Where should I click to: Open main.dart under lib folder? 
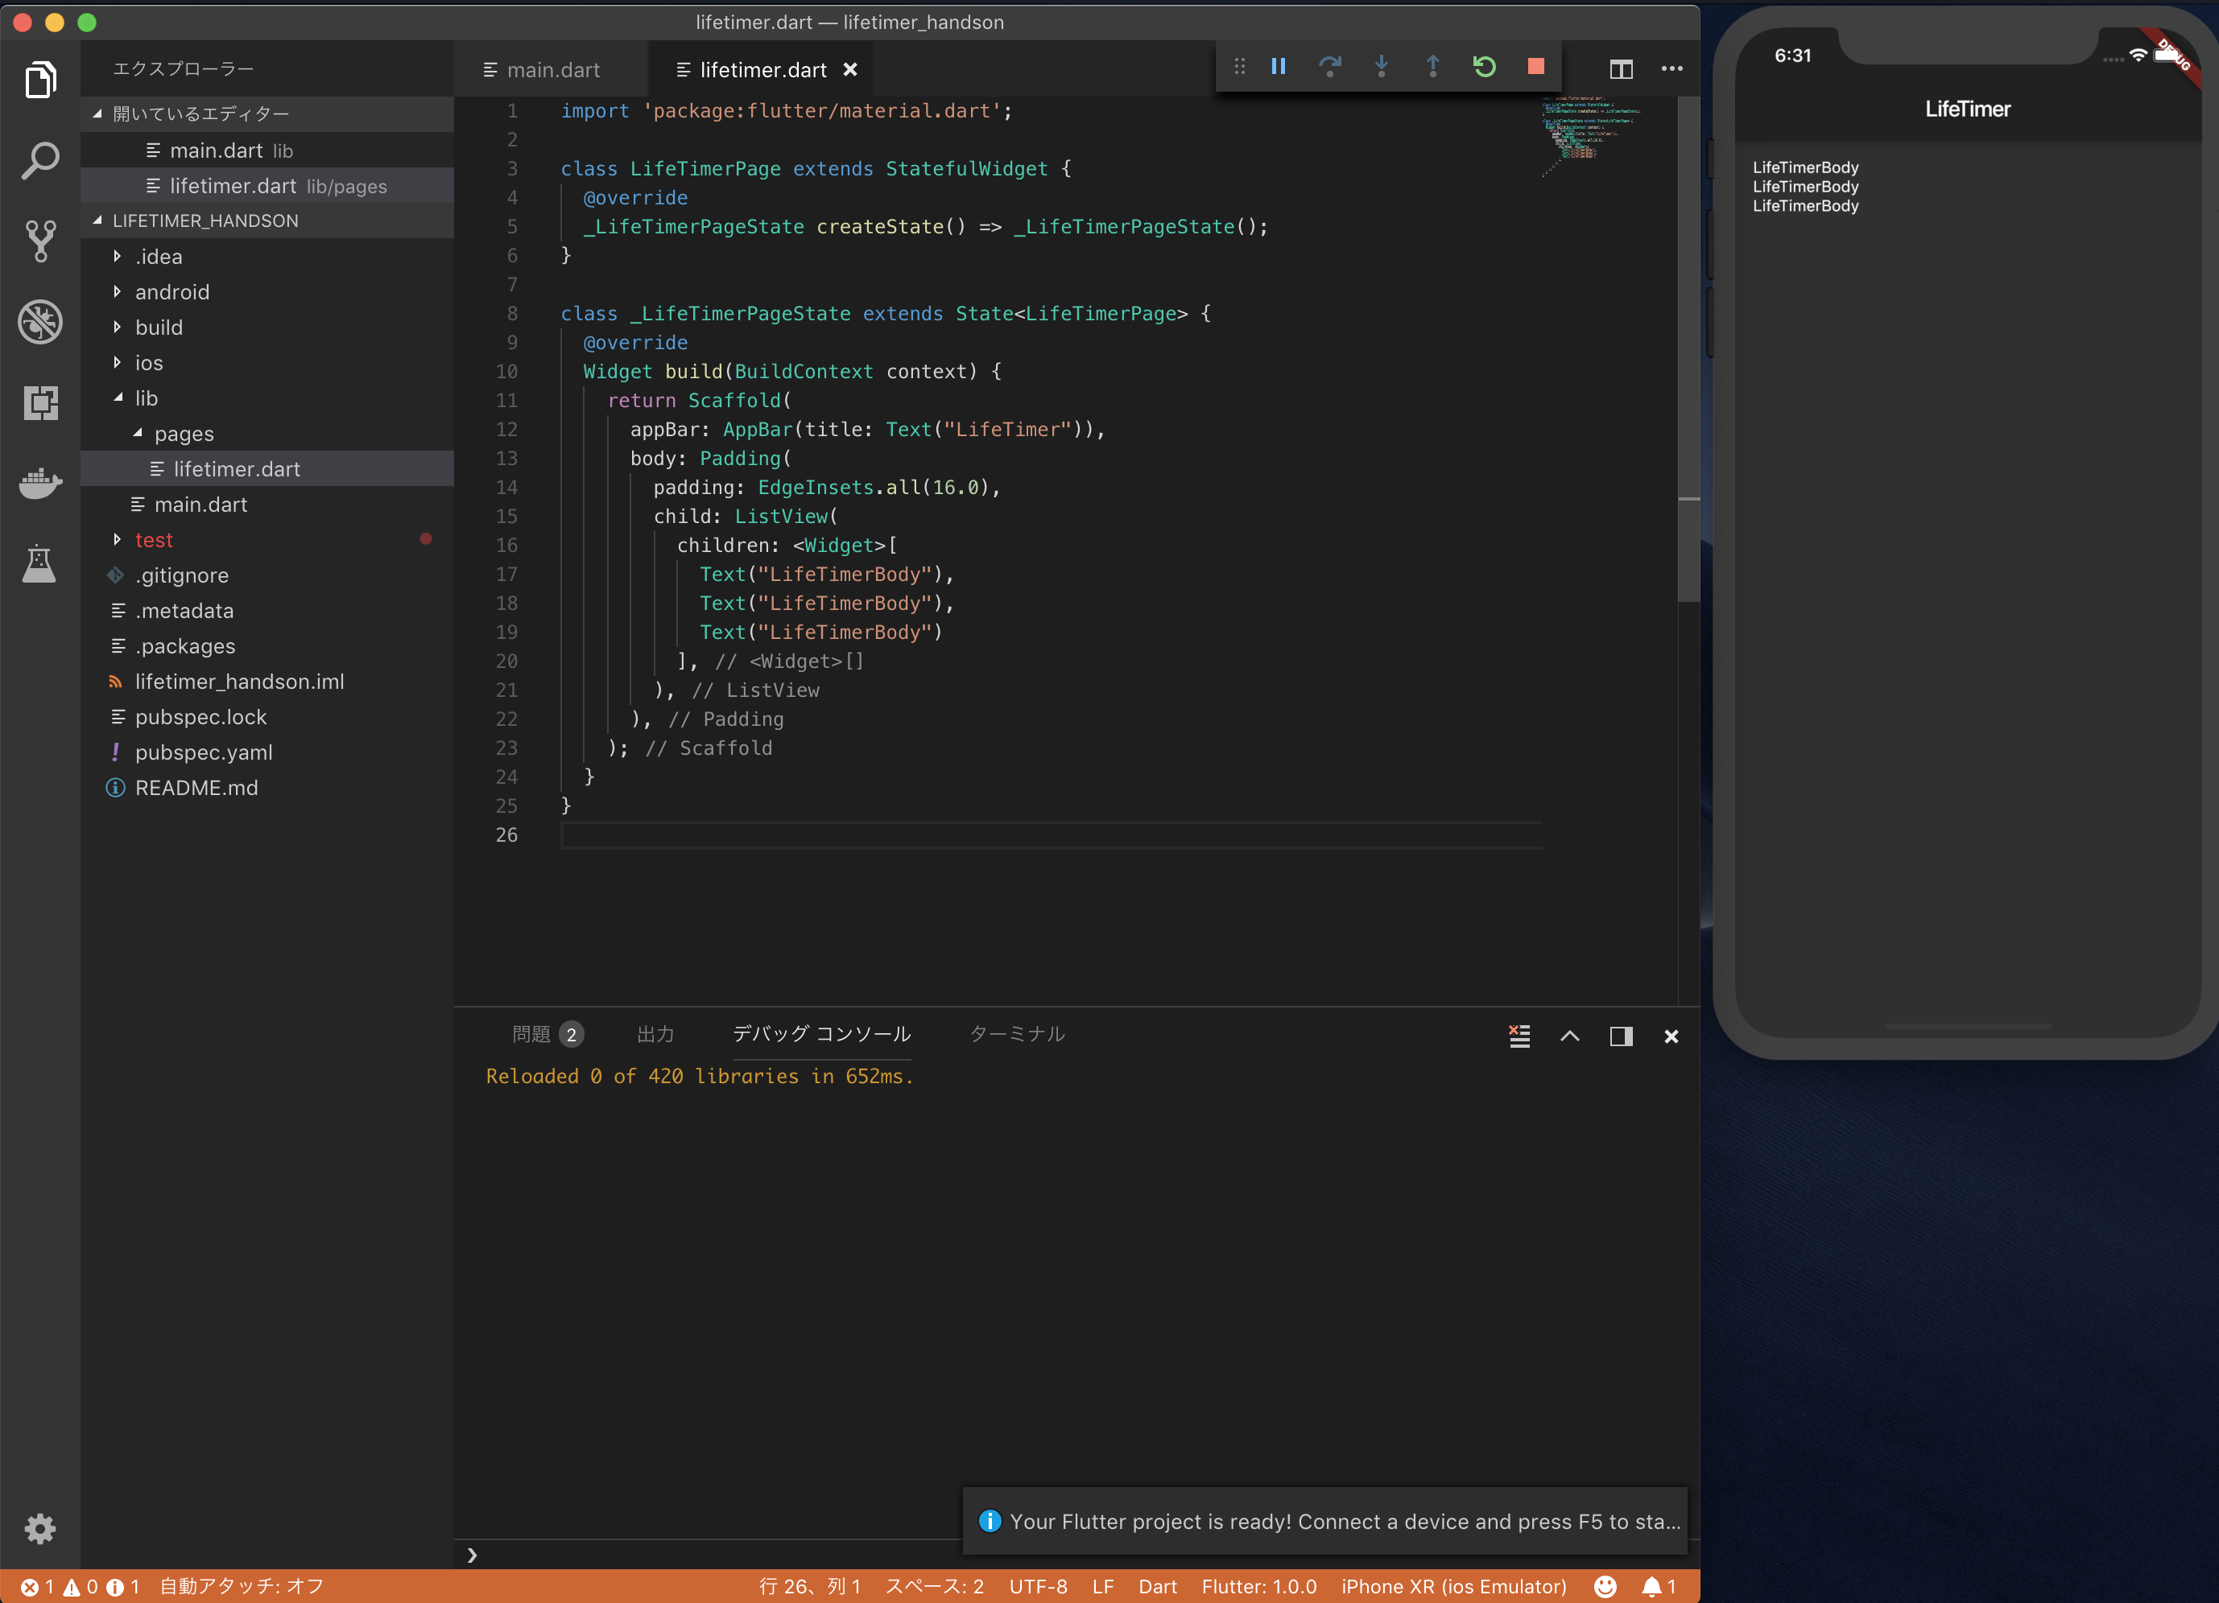pos(267,505)
